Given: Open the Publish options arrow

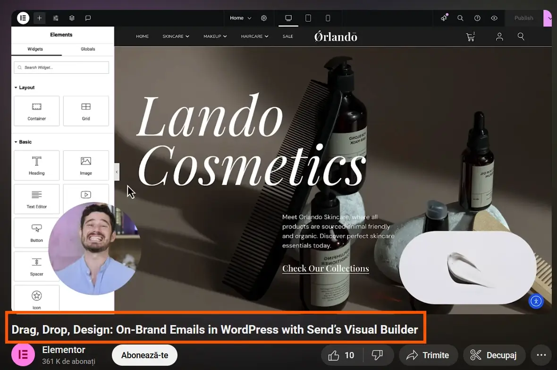Looking at the screenshot, I should coord(549,18).
